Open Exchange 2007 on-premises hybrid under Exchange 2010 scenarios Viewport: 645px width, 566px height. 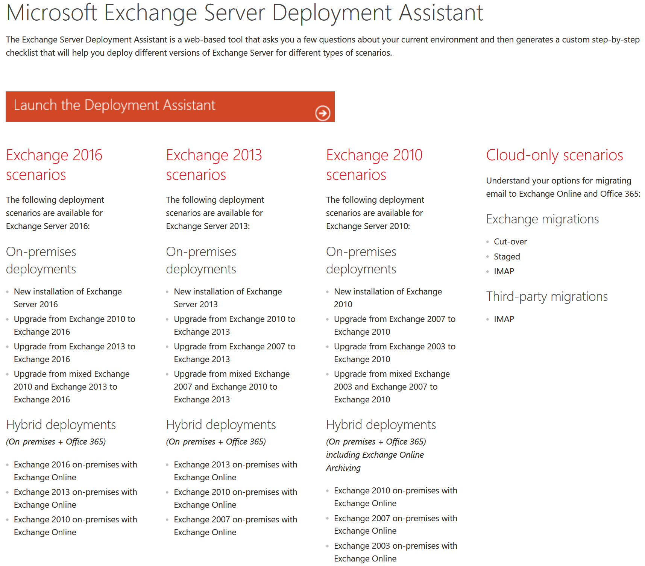tap(396, 524)
